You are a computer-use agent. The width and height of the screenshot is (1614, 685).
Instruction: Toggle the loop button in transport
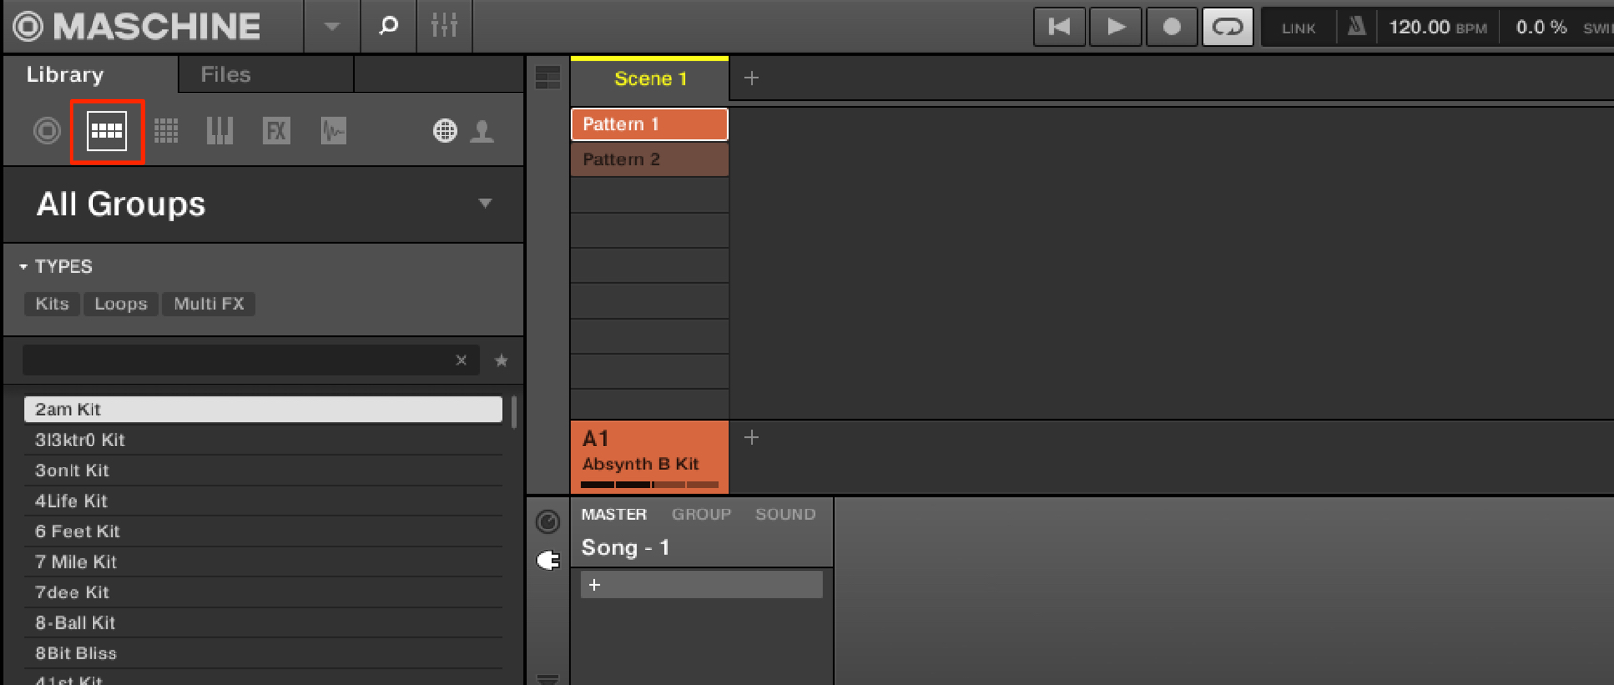point(1228,27)
